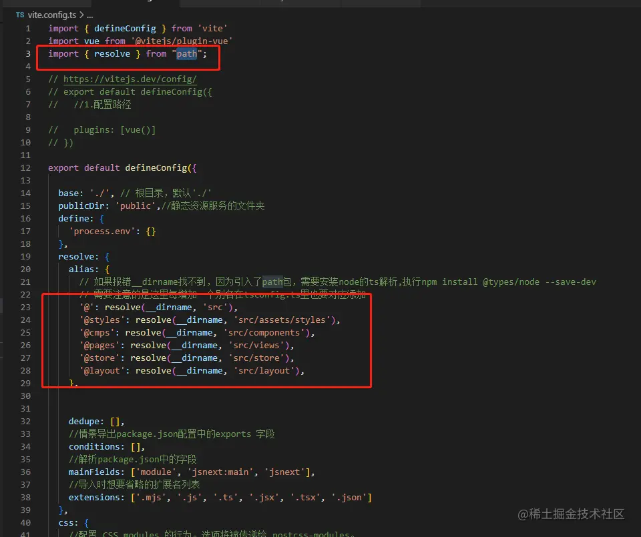Click the '@pages' alias key
Viewport: 641px width, 537px height.
click(x=99, y=345)
